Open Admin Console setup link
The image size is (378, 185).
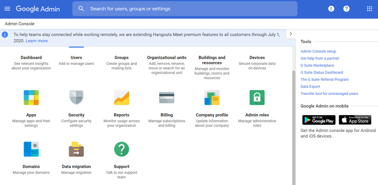pyautogui.click(x=318, y=51)
